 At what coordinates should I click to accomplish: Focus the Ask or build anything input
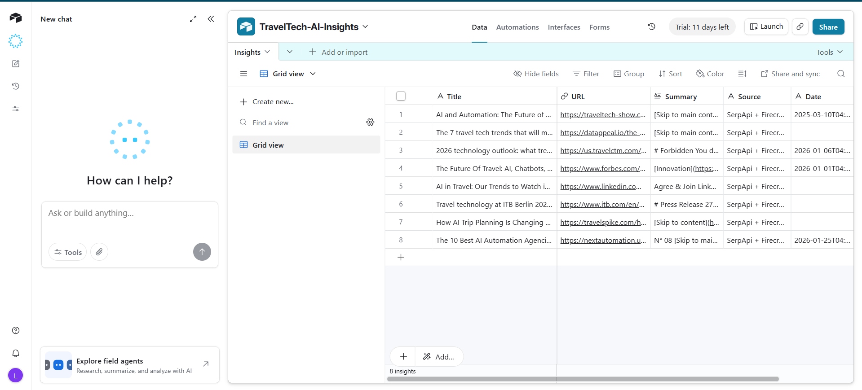click(130, 213)
